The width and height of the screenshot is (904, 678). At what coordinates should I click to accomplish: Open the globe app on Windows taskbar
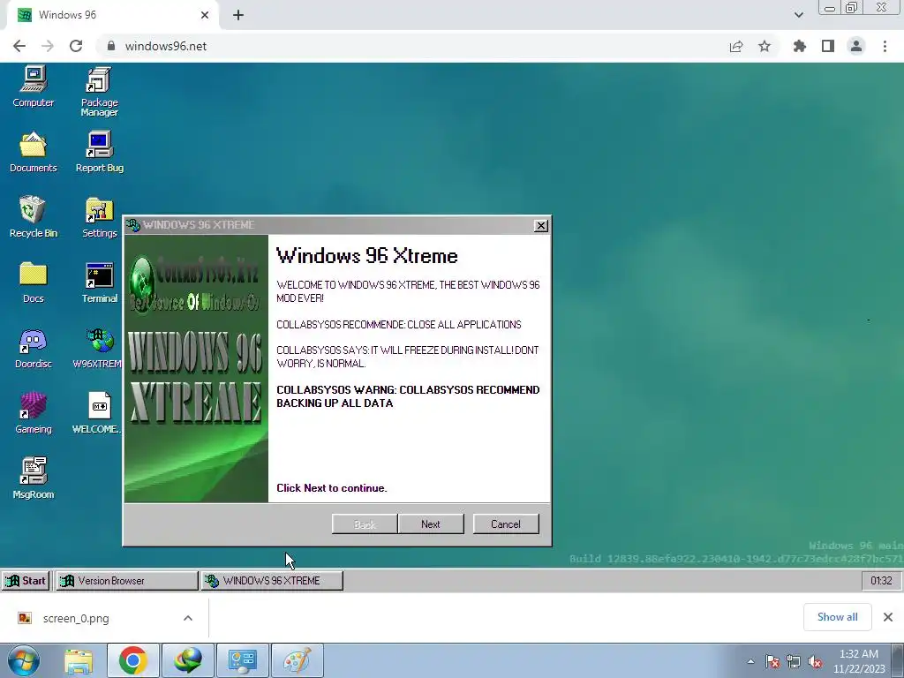[x=188, y=660]
